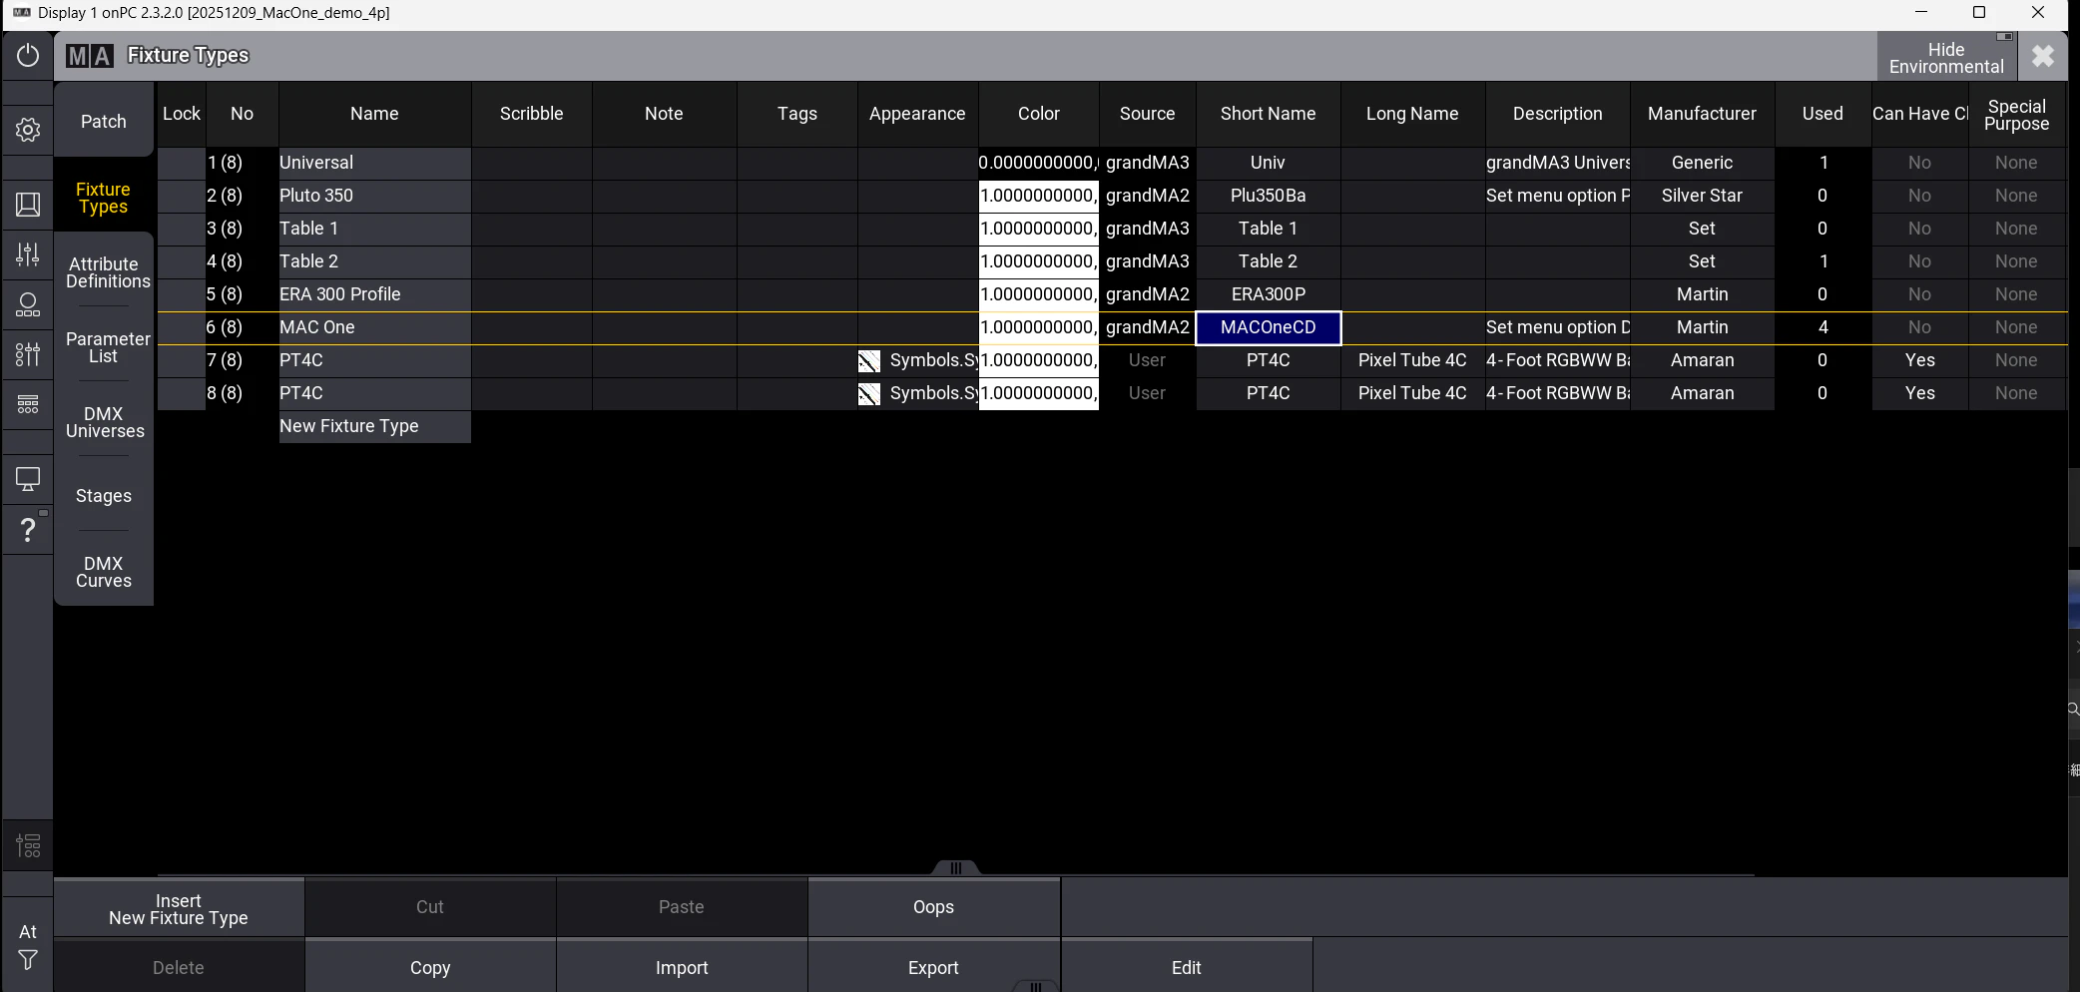Open Special Purpose value for Universal row
This screenshot has width=2080, height=992.
pos(2016,163)
